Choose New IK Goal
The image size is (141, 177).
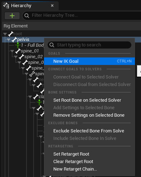coord(89,61)
